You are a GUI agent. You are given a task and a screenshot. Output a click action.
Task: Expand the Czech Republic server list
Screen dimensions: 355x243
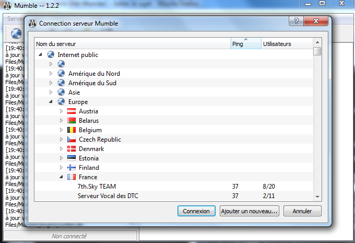(x=62, y=139)
